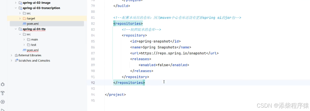Click the closing project tag
This screenshot has width=310, height=111.
point(115,95)
